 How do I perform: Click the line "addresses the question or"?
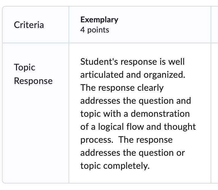point(133,153)
